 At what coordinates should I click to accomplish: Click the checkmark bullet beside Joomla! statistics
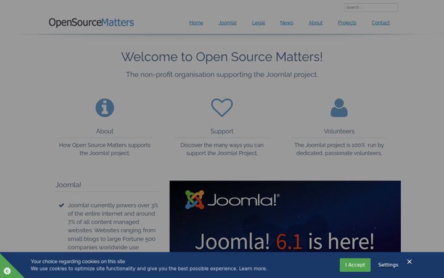tap(62, 205)
